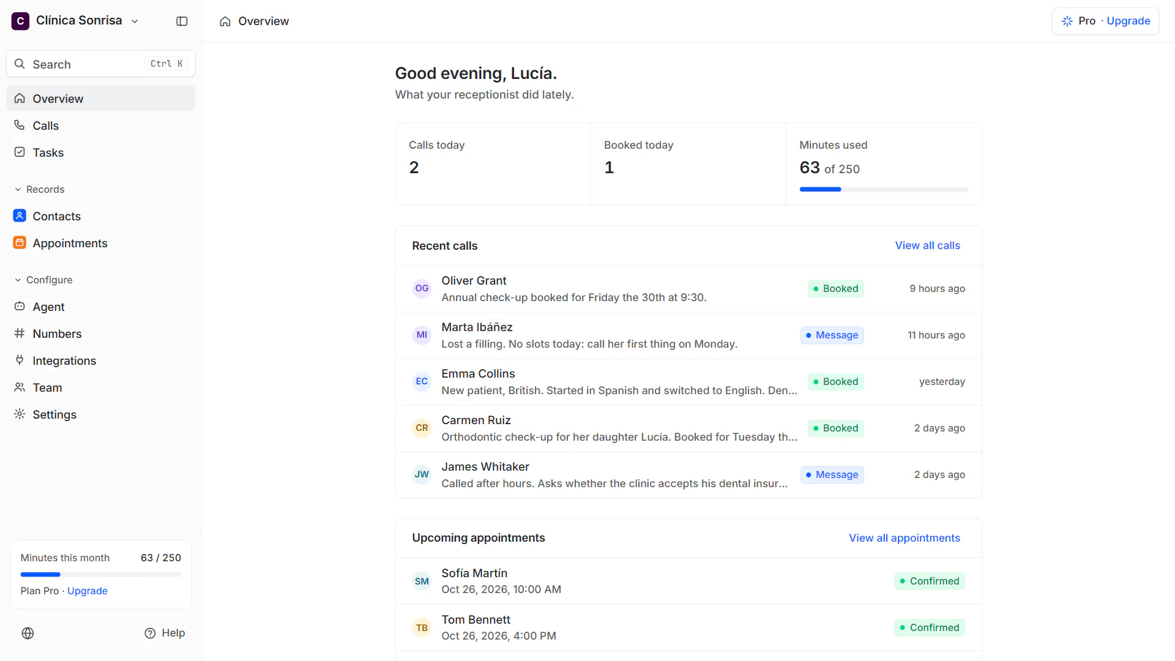Open Tasks via its checkbox icon
The height and width of the screenshot is (661, 1175).
20,152
